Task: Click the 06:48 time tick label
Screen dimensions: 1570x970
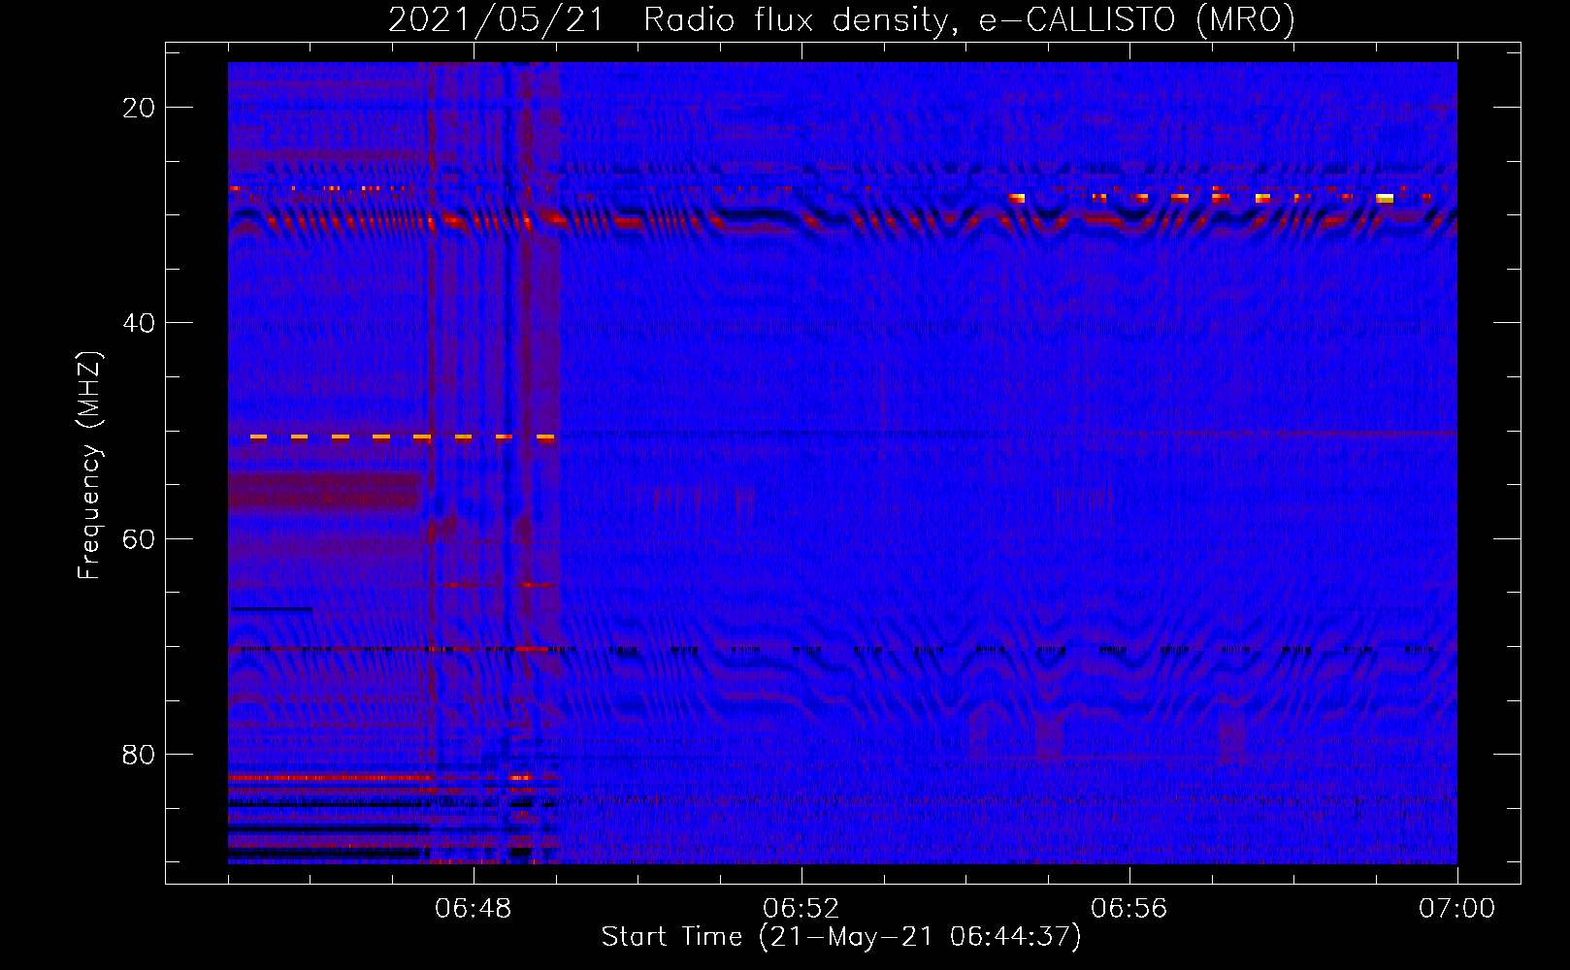Action: [473, 908]
